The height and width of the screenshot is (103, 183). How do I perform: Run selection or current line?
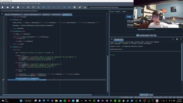click(38, 7)
